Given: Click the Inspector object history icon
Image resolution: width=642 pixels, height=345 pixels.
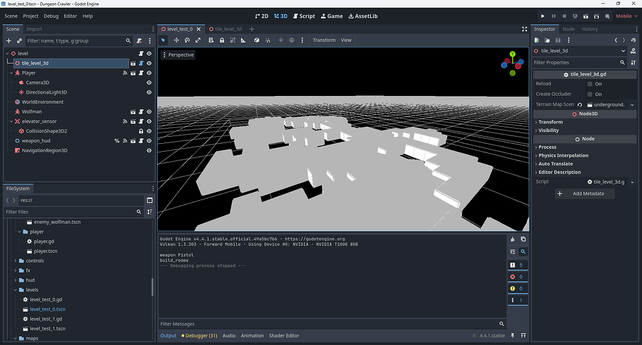Looking at the screenshot, I should point(633,40).
